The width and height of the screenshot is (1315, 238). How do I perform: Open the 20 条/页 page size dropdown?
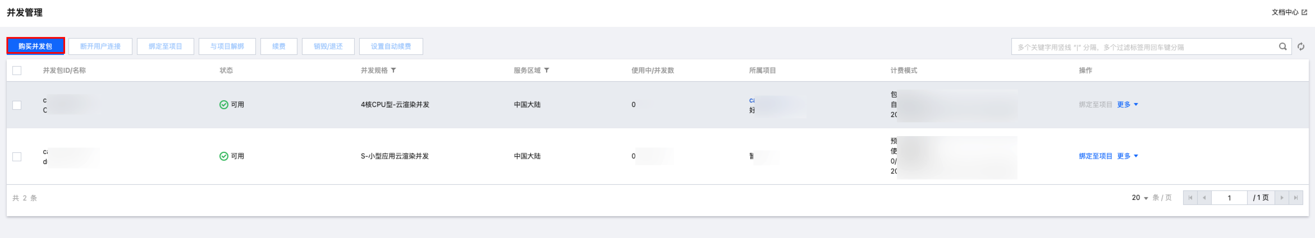pos(1140,198)
